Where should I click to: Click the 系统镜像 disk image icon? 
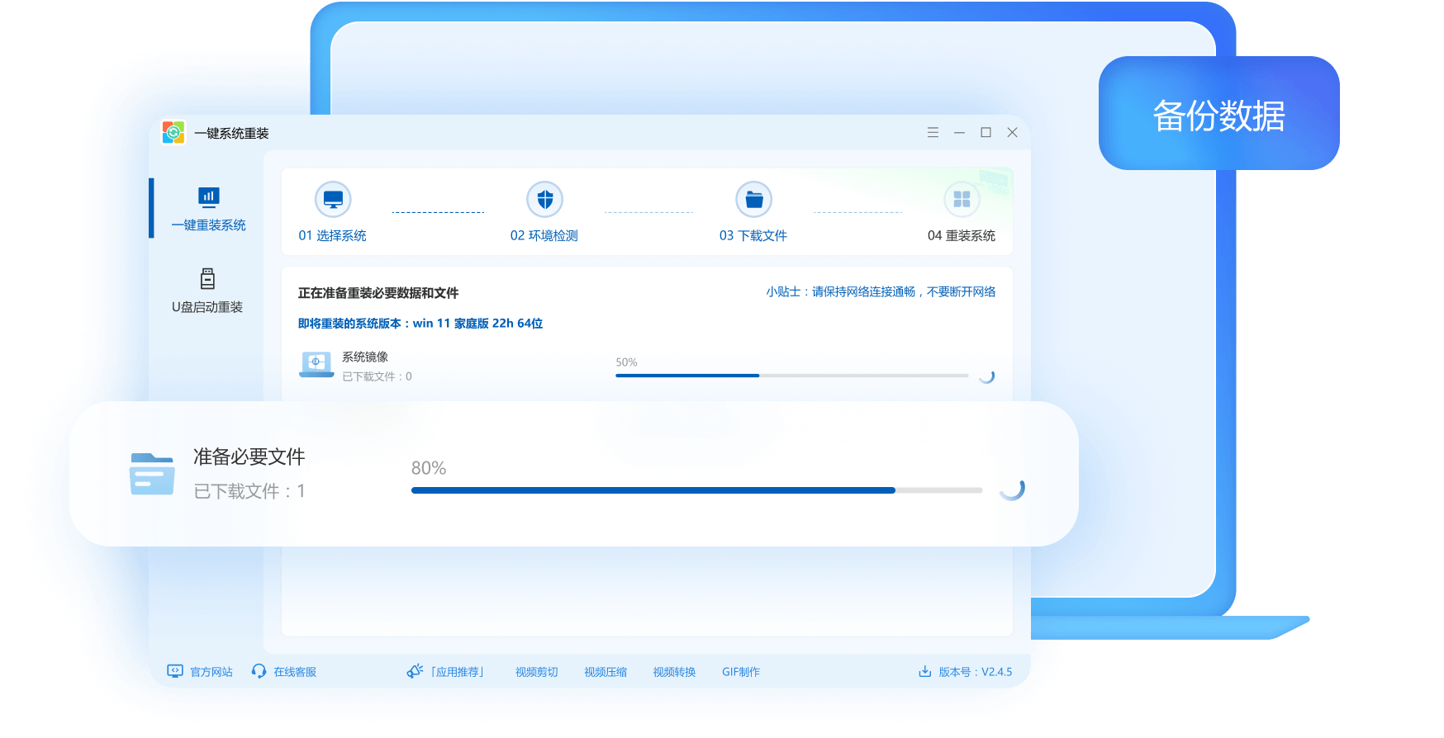[316, 364]
